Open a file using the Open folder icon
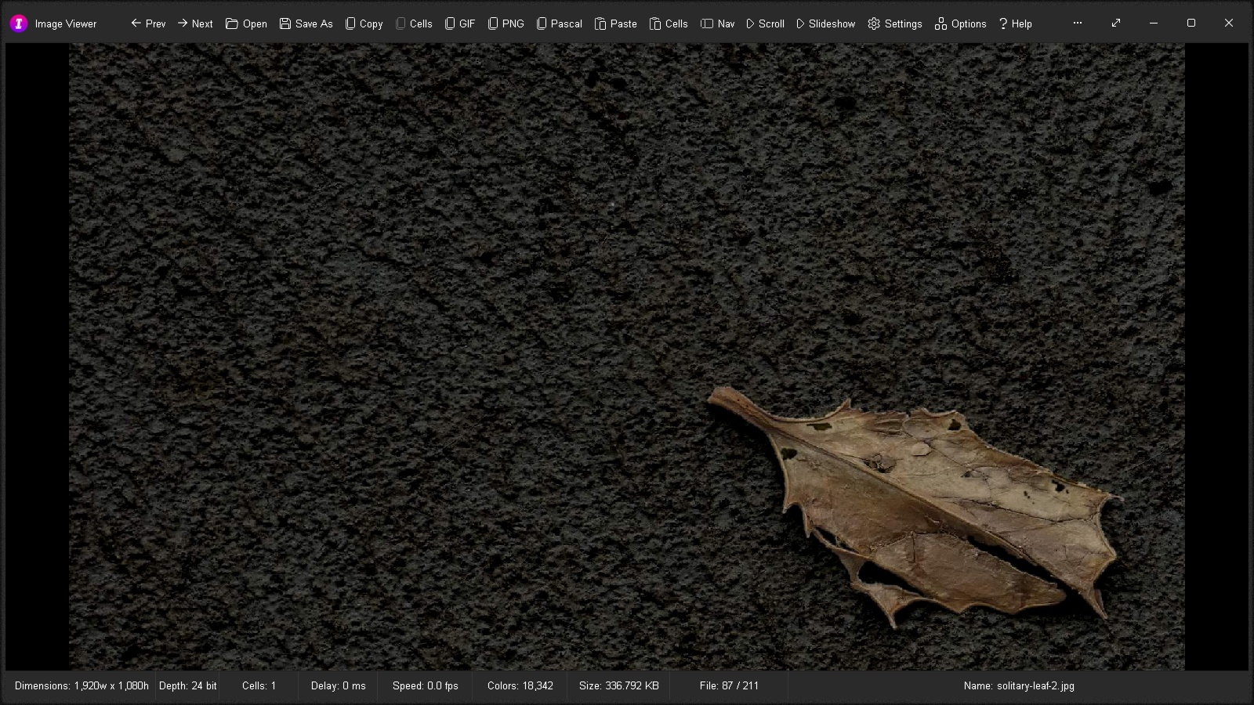The image size is (1254, 705). (x=246, y=23)
